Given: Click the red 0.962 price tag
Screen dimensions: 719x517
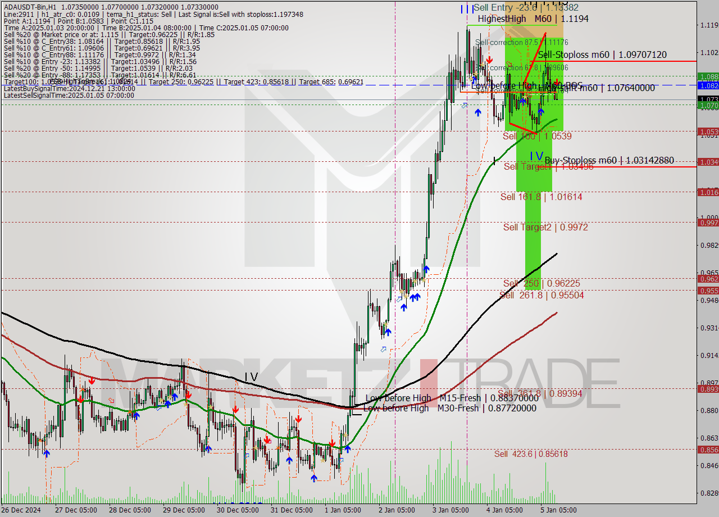Looking at the screenshot, I should pos(708,279).
